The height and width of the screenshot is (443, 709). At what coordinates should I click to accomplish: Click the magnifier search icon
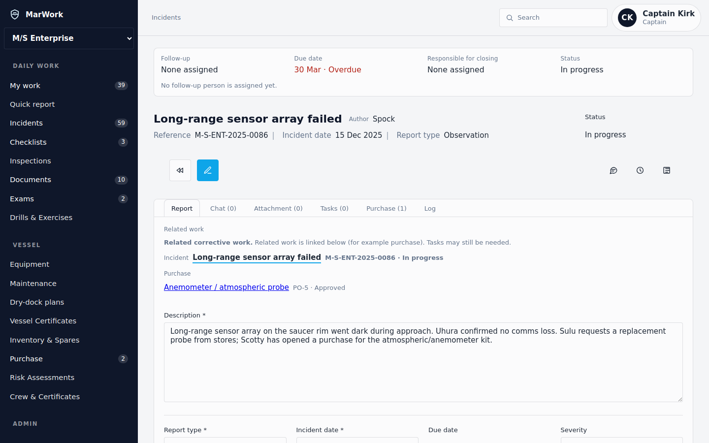coord(510,18)
